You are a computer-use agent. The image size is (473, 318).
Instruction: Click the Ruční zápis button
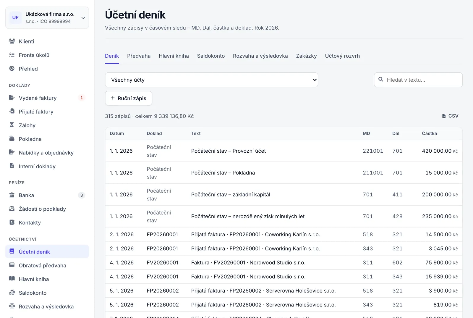pyautogui.click(x=129, y=98)
